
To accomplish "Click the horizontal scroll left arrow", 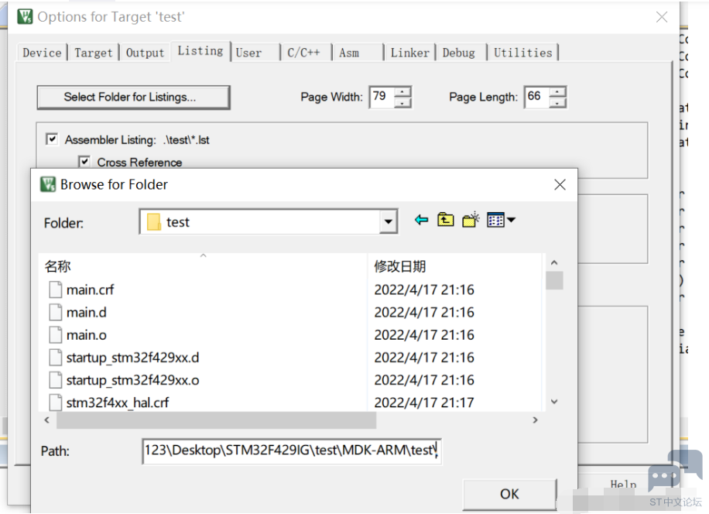I will 47,420.
